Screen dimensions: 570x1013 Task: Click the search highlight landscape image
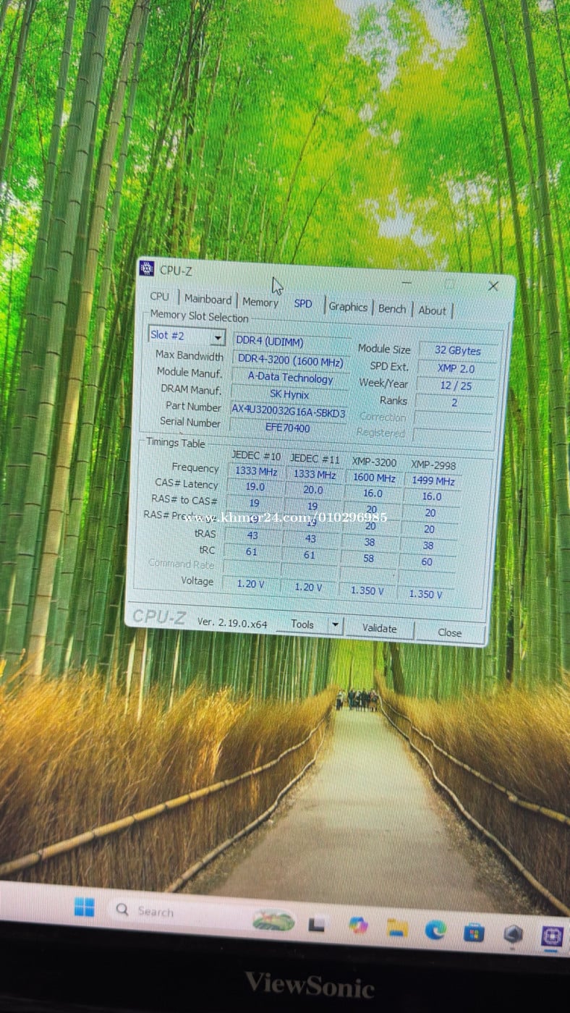click(x=273, y=920)
